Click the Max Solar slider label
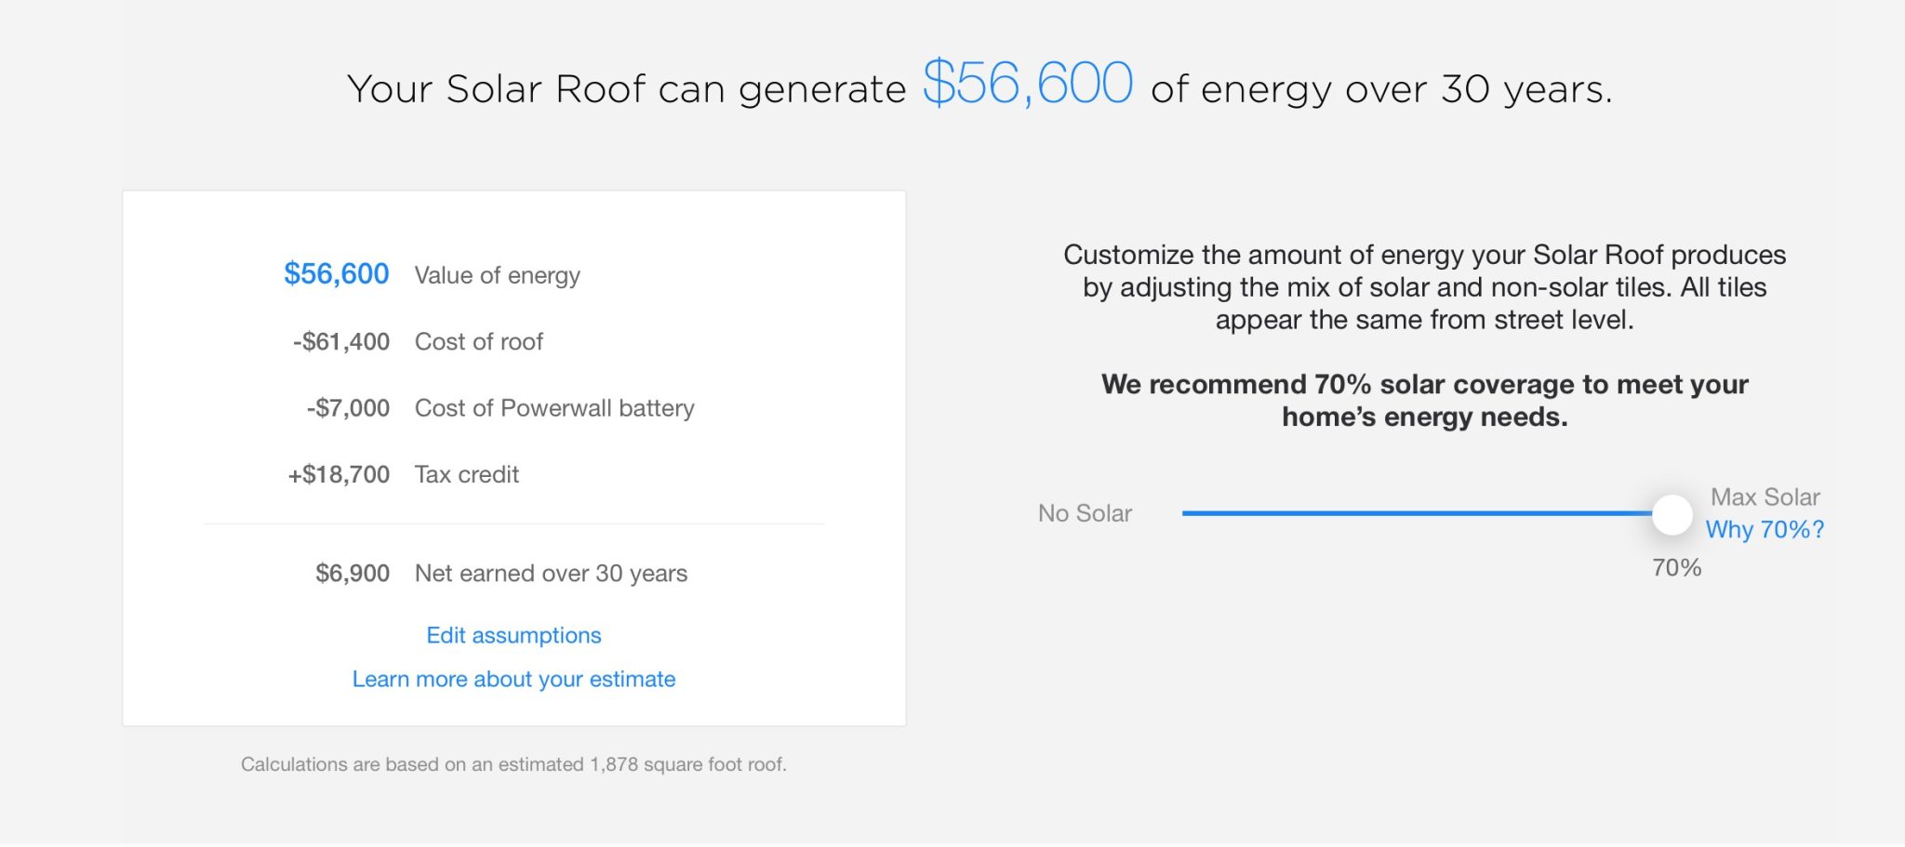 1765,496
